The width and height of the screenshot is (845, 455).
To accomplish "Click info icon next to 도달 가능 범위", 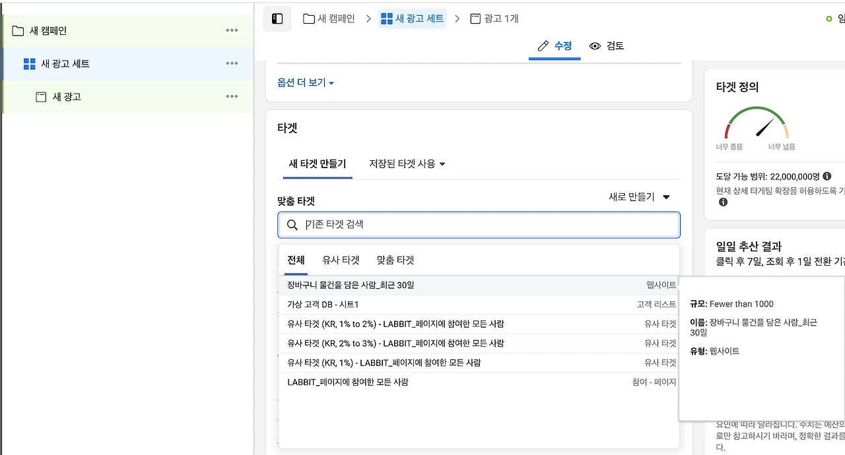I will point(827,176).
